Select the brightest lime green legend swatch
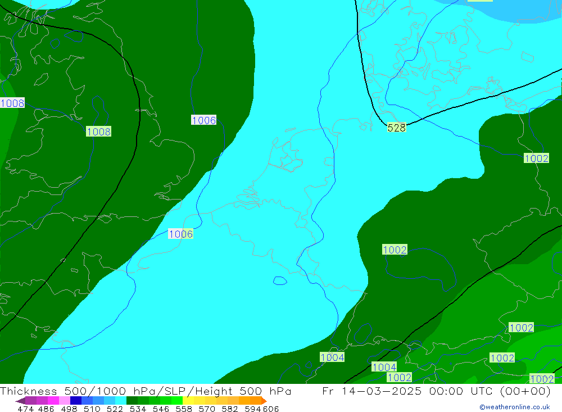The image size is (562, 412). click(x=177, y=401)
